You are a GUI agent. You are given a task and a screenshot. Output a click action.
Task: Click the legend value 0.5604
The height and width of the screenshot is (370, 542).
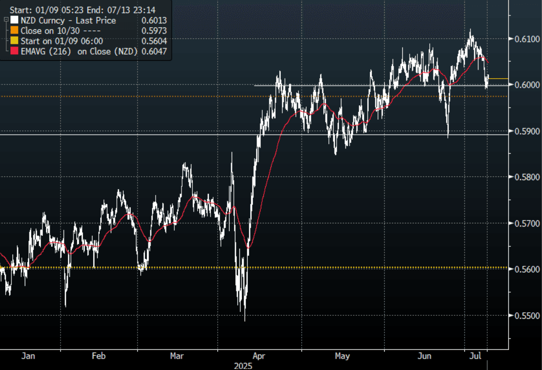click(154, 41)
